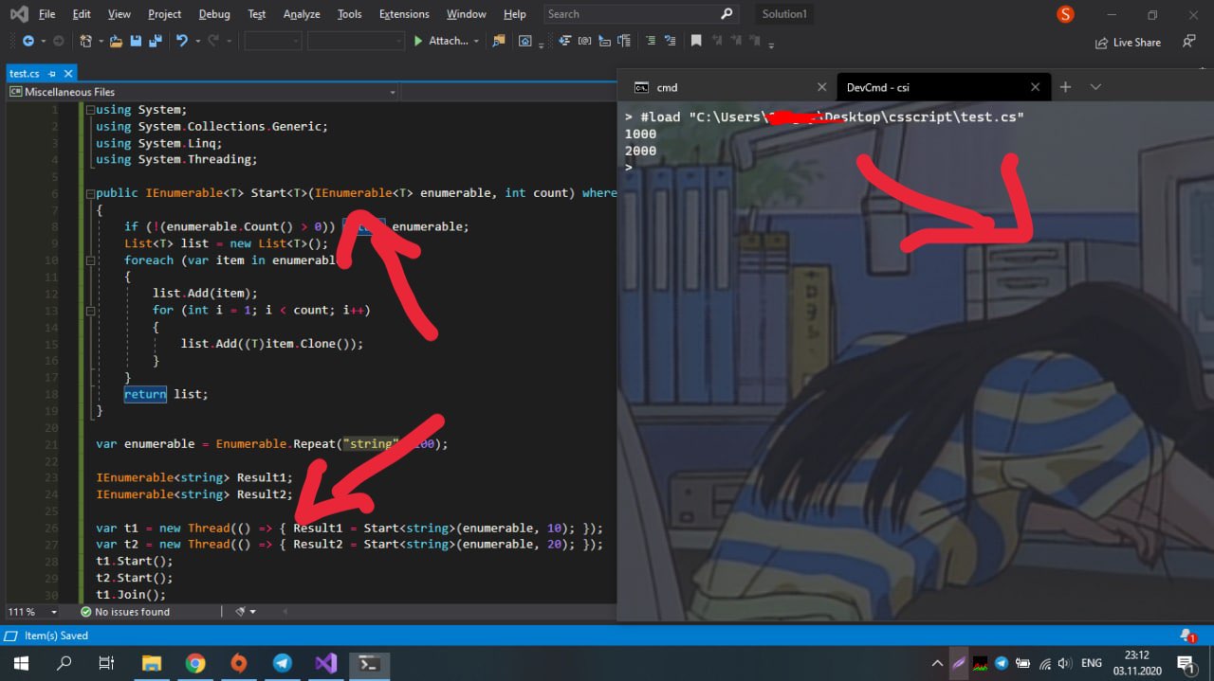Click the ENG language indicator

click(x=1092, y=663)
